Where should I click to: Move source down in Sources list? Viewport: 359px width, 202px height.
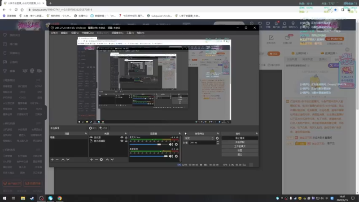click(112, 159)
